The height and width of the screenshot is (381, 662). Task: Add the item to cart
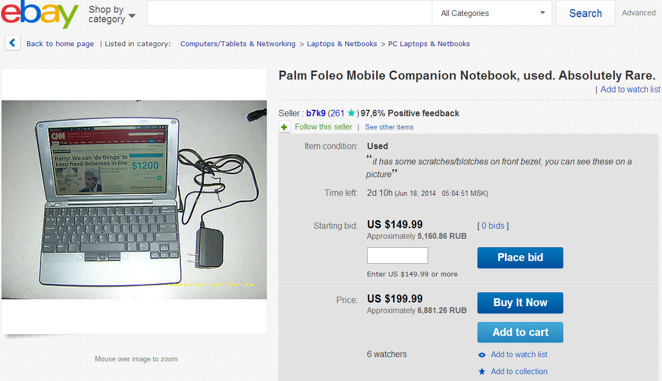(520, 333)
